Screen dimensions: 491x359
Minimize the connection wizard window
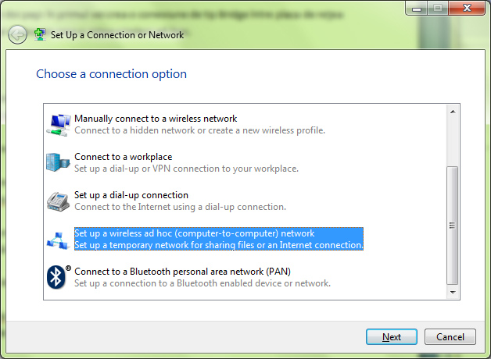pos(417,8)
